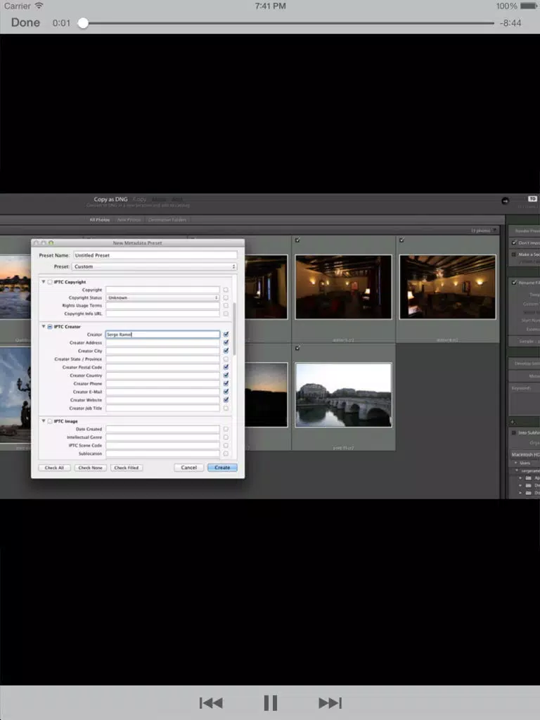The height and width of the screenshot is (720, 540).
Task: Click the Creator Address input field
Action: pos(162,342)
